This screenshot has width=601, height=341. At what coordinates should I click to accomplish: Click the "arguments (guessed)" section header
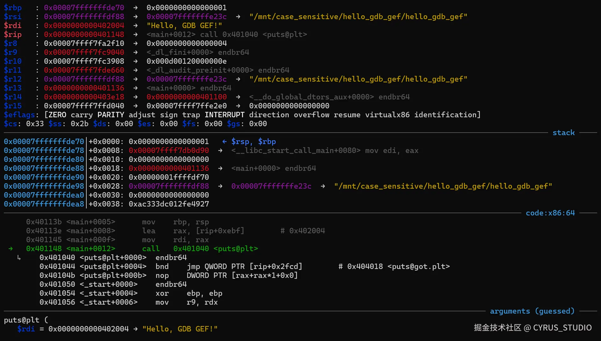click(532, 311)
